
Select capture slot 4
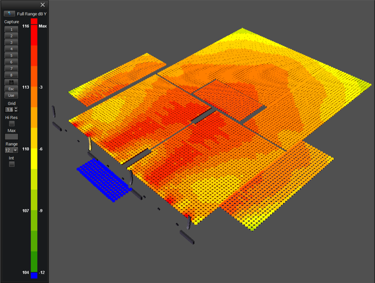tap(11, 49)
